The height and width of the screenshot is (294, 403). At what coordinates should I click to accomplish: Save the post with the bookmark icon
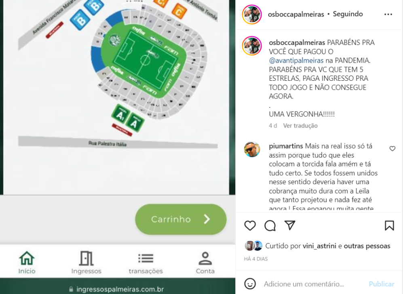pyautogui.click(x=389, y=225)
